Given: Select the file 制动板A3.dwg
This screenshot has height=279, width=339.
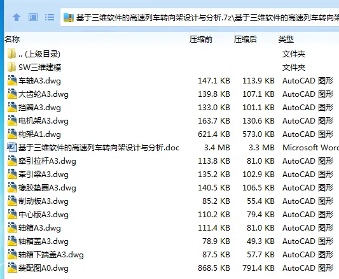Looking at the screenshot, I should click(x=43, y=201).
